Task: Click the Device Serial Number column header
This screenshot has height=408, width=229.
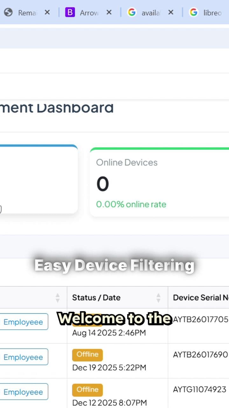Action: (x=199, y=297)
